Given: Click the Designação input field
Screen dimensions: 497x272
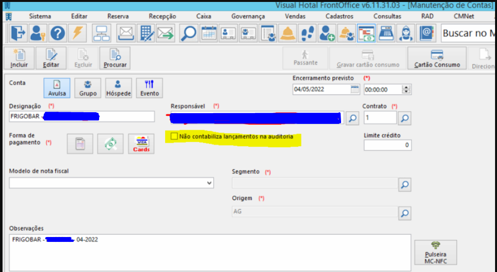Looking at the screenshot, I should pos(82,117).
